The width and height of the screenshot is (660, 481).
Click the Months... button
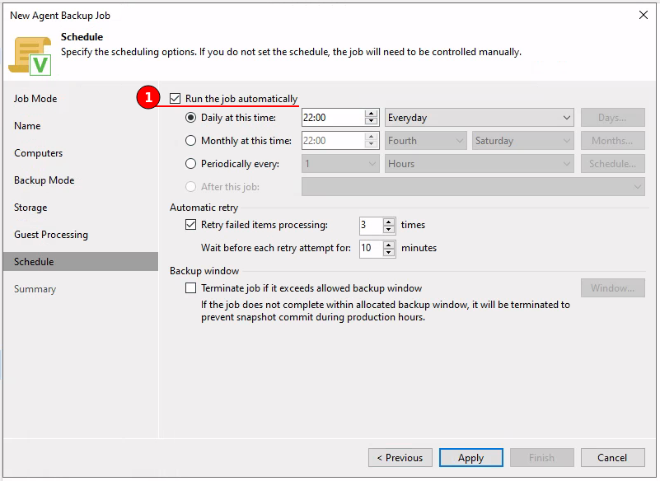(x=612, y=141)
